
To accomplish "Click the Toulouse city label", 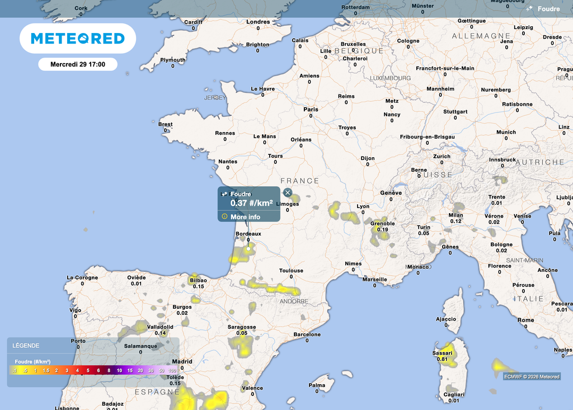I will point(291,271).
